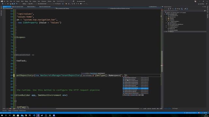Image resolution: width=209 pixels, height=117 pixels.
Task: Select Connected Services in Solution Explorer
Action: pyautogui.click(x=173, y=16)
